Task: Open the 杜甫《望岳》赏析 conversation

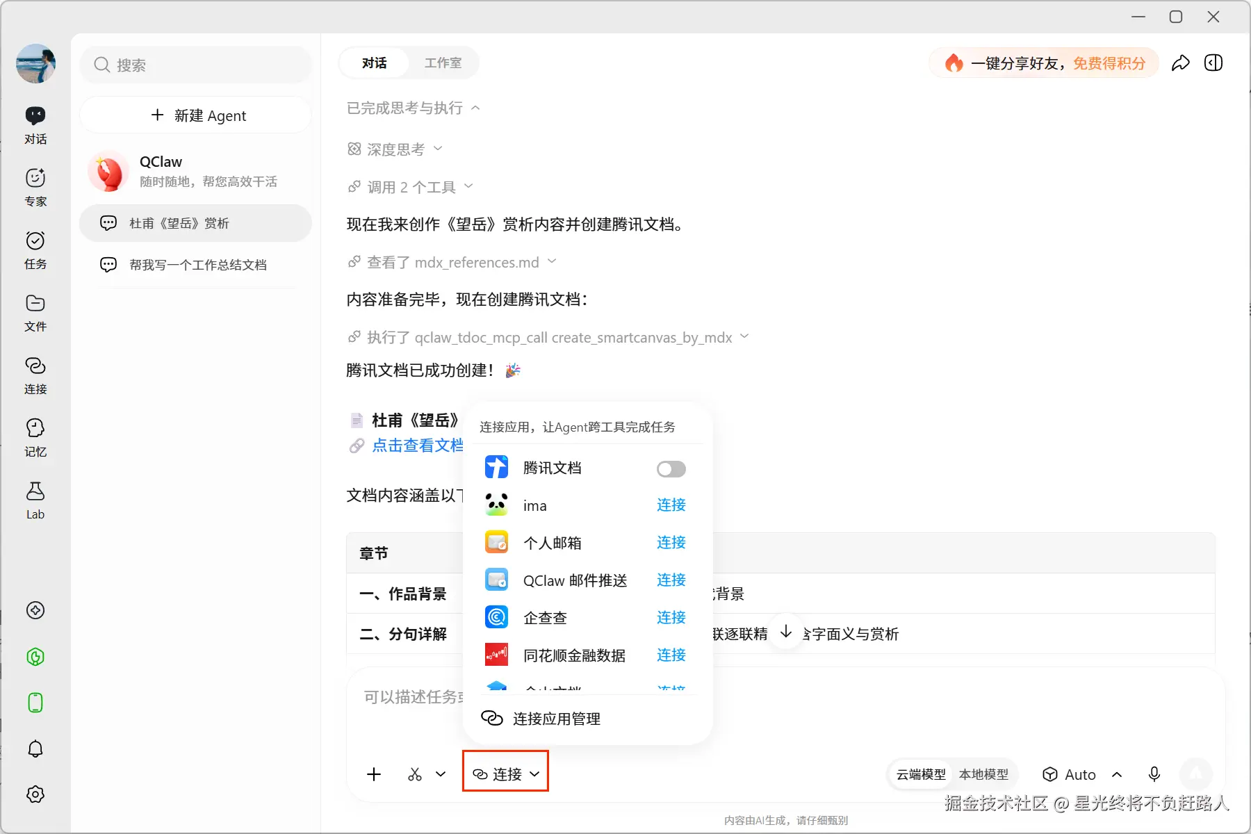Action: (195, 223)
